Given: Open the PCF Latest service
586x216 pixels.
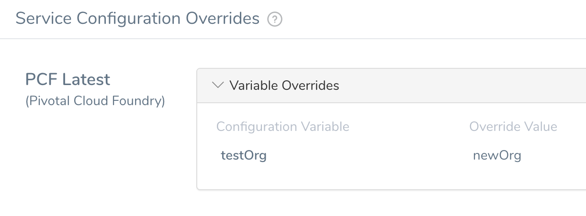Looking at the screenshot, I should (68, 79).
